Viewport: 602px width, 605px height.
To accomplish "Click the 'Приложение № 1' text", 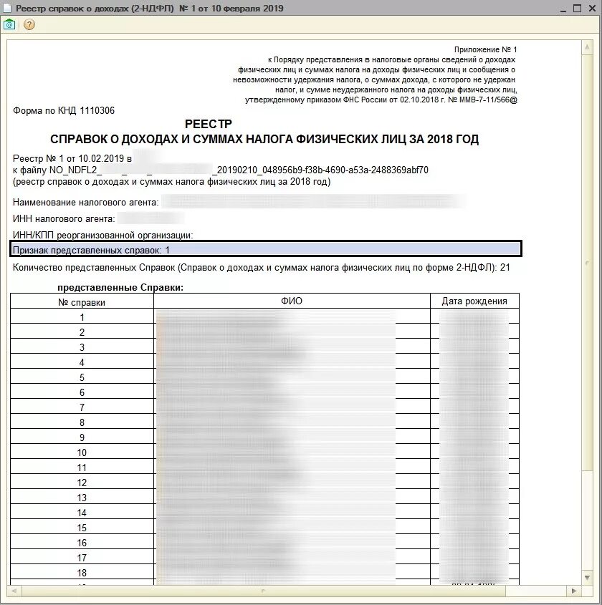I will point(485,49).
